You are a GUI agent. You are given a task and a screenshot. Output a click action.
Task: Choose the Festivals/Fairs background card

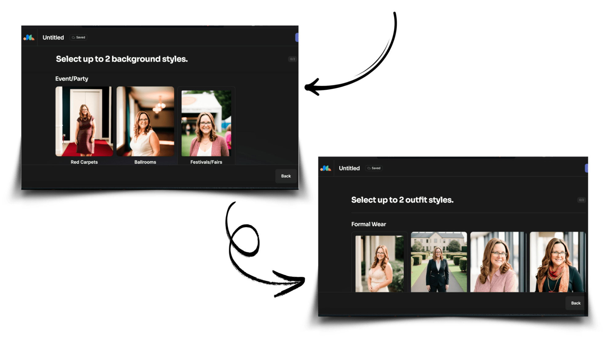point(206,123)
